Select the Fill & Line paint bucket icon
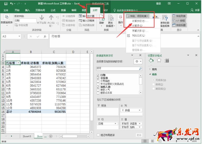Screen dimensions: 202x144 point(151,60)
